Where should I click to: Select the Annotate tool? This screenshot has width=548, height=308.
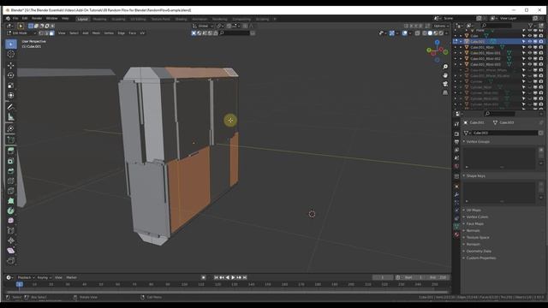[x=11, y=107]
